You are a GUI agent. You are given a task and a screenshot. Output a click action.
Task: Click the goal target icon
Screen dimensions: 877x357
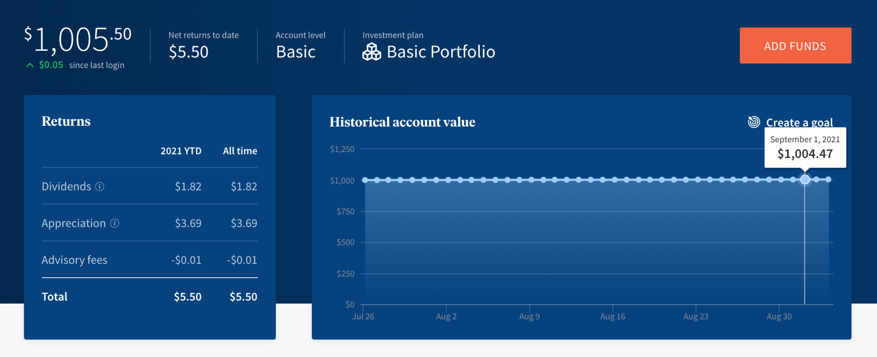coord(754,122)
